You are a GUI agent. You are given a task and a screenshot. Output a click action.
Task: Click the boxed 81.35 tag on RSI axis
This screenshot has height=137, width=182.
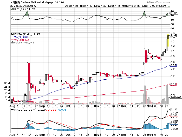click(x=174, y=13)
